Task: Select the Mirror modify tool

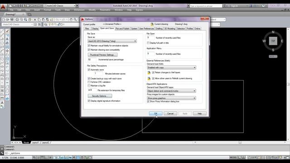Action: point(7,39)
